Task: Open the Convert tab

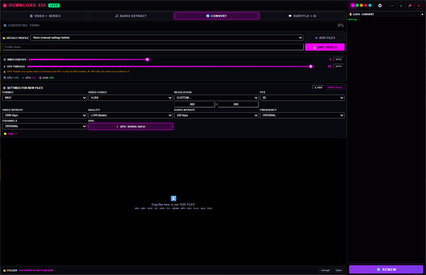Action: (216, 16)
